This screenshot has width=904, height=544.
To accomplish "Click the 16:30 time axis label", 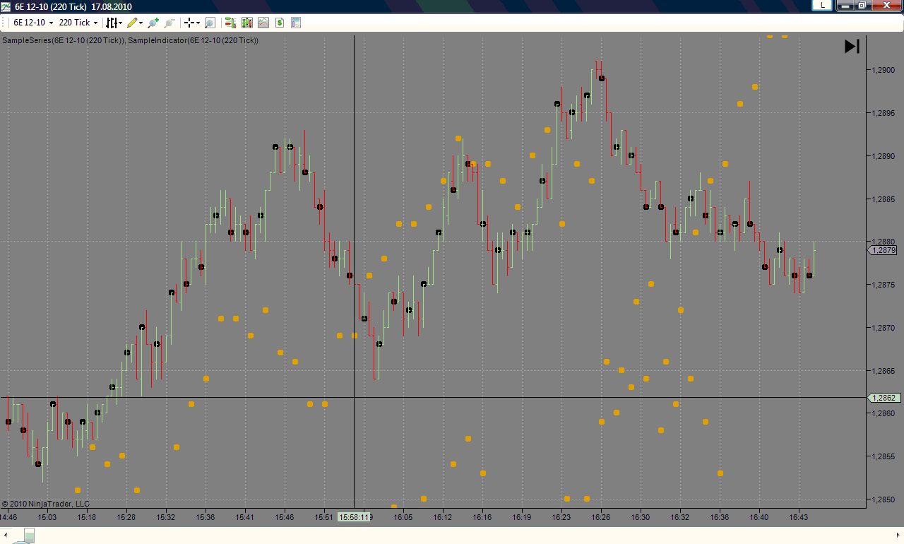I will point(641,517).
